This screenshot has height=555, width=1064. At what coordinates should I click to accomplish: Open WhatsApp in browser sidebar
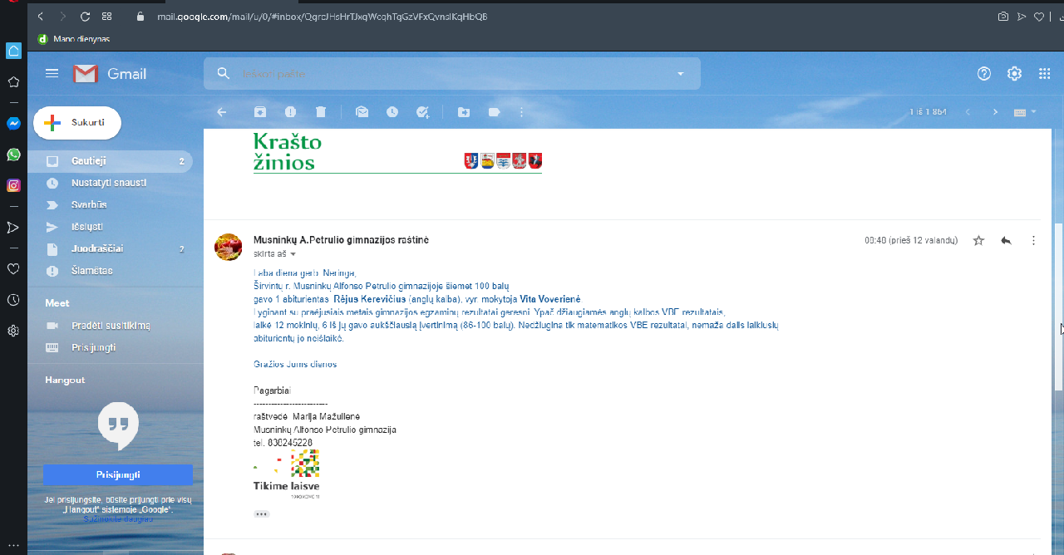point(13,155)
